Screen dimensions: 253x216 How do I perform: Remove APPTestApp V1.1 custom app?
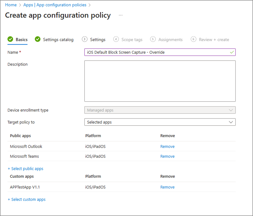pos(167,187)
